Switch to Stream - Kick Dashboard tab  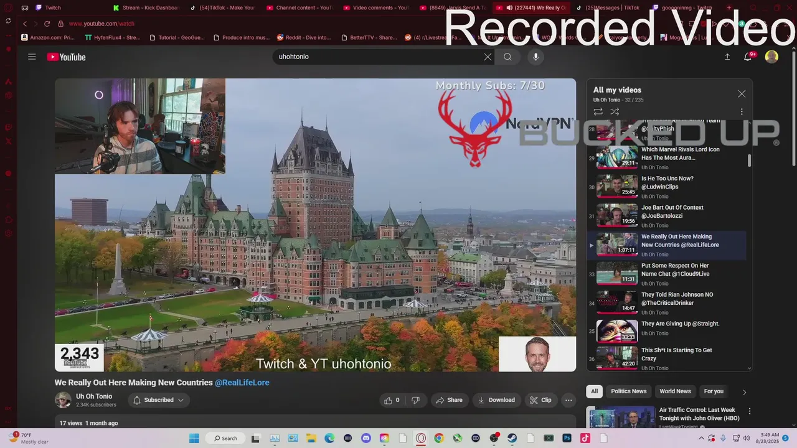coord(146,7)
